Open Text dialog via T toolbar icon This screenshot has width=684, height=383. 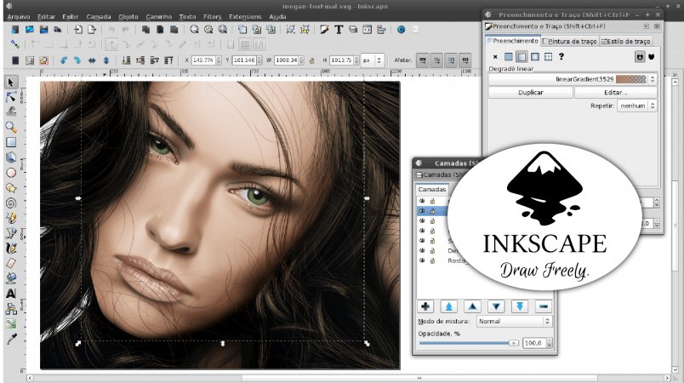(339, 30)
